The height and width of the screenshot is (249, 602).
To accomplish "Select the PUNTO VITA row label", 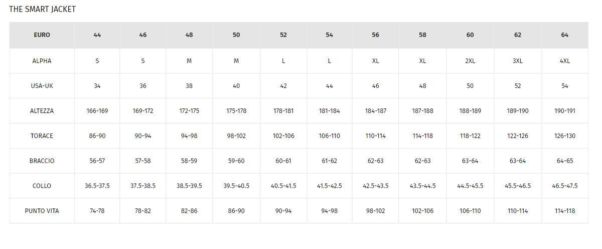I will pos(42,211).
